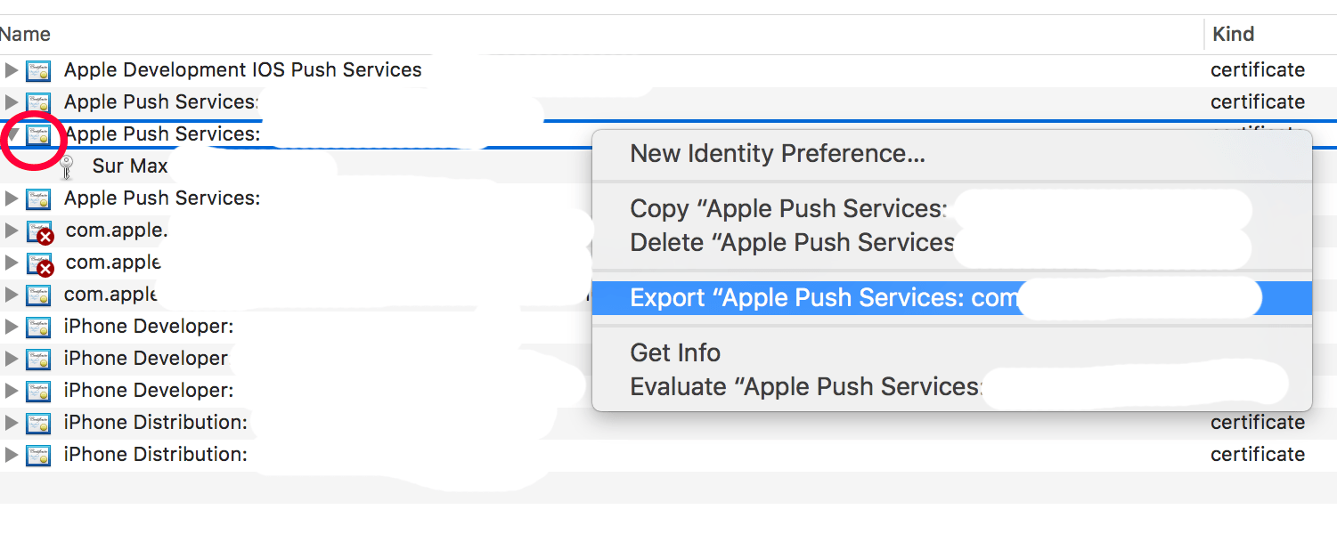Image resolution: width=1337 pixels, height=534 pixels.
Task: Choose Get Info in the context menu
Action: click(x=675, y=353)
